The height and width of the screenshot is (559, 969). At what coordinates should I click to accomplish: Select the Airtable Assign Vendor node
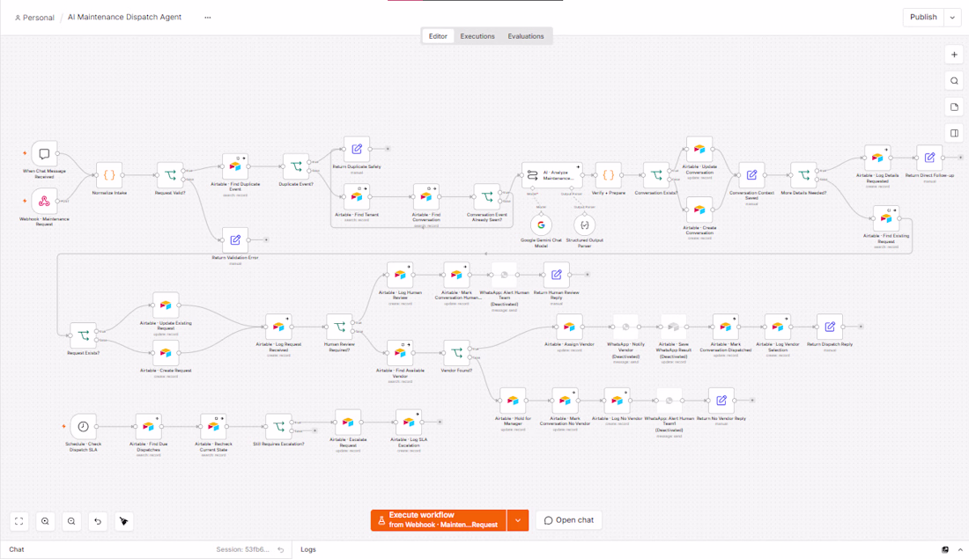[569, 327]
